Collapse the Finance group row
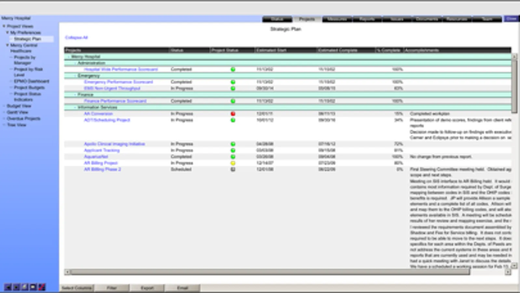 (75, 94)
